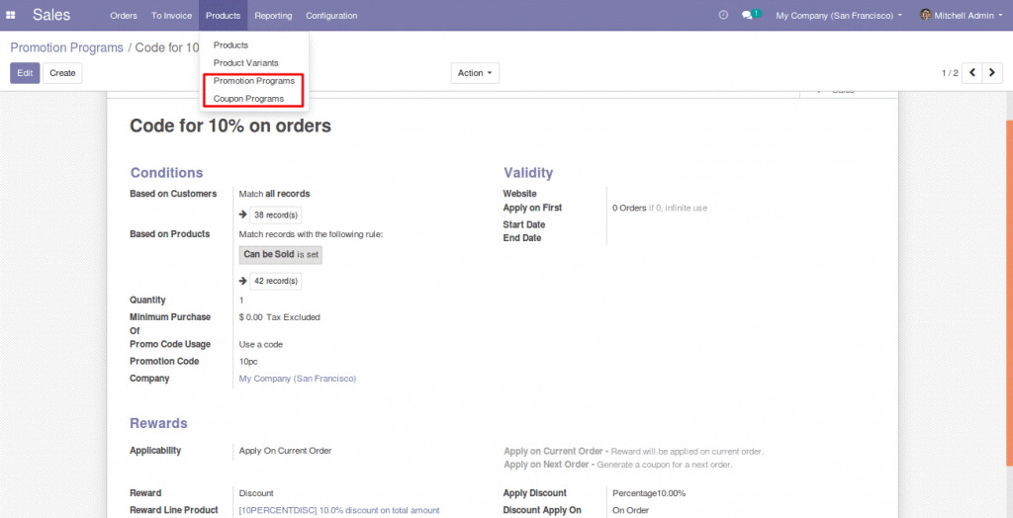Click the promotion code value 10pc
The width and height of the screenshot is (1013, 518).
click(x=248, y=362)
